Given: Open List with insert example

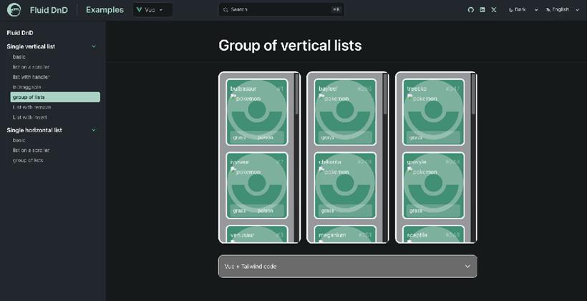Looking at the screenshot, I should coord(30,117).
